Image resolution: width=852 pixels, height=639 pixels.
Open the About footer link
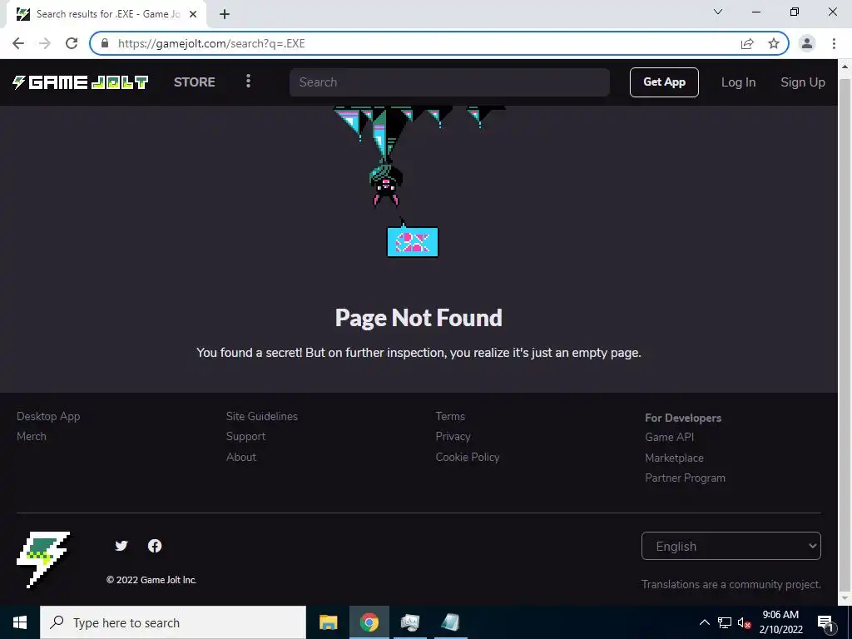click(241, 457)
